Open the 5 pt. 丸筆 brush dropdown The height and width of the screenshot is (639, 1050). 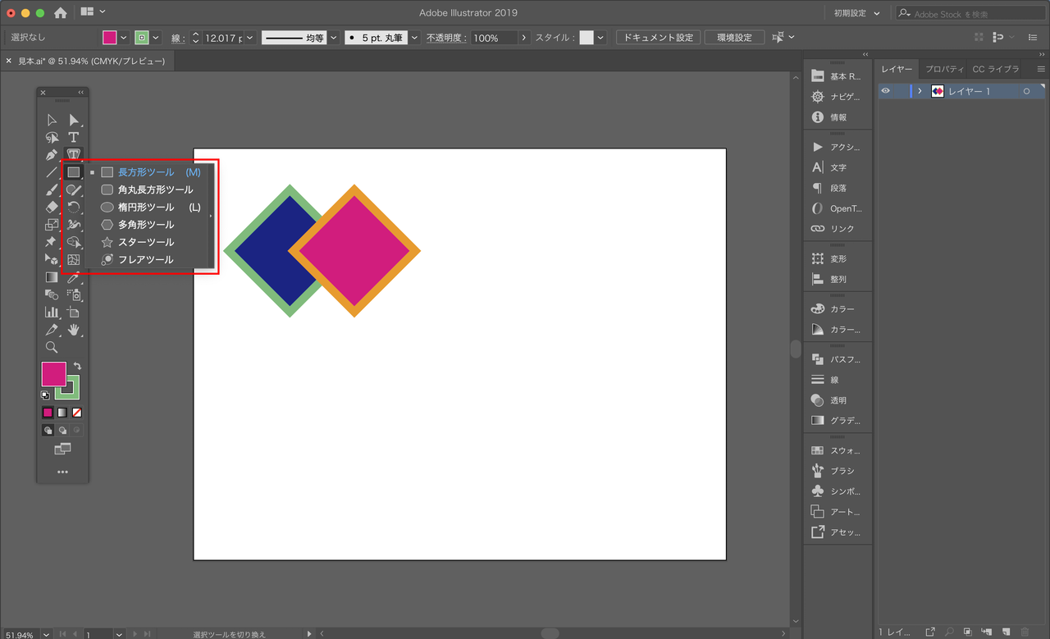click(414, 38)
